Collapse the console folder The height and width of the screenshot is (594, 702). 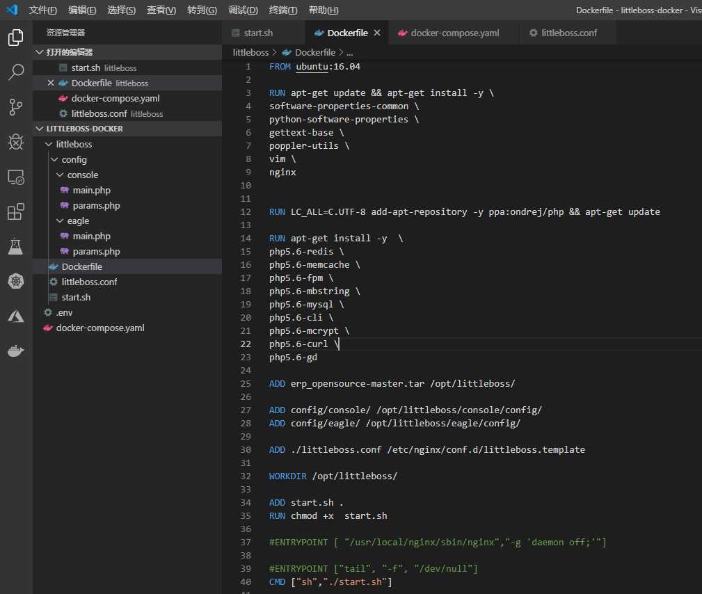60,175
